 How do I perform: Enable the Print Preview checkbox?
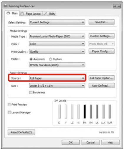pyautogui.click(x=9, y=105)
